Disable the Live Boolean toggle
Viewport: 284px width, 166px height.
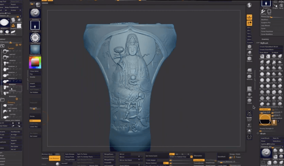(55, 158)
